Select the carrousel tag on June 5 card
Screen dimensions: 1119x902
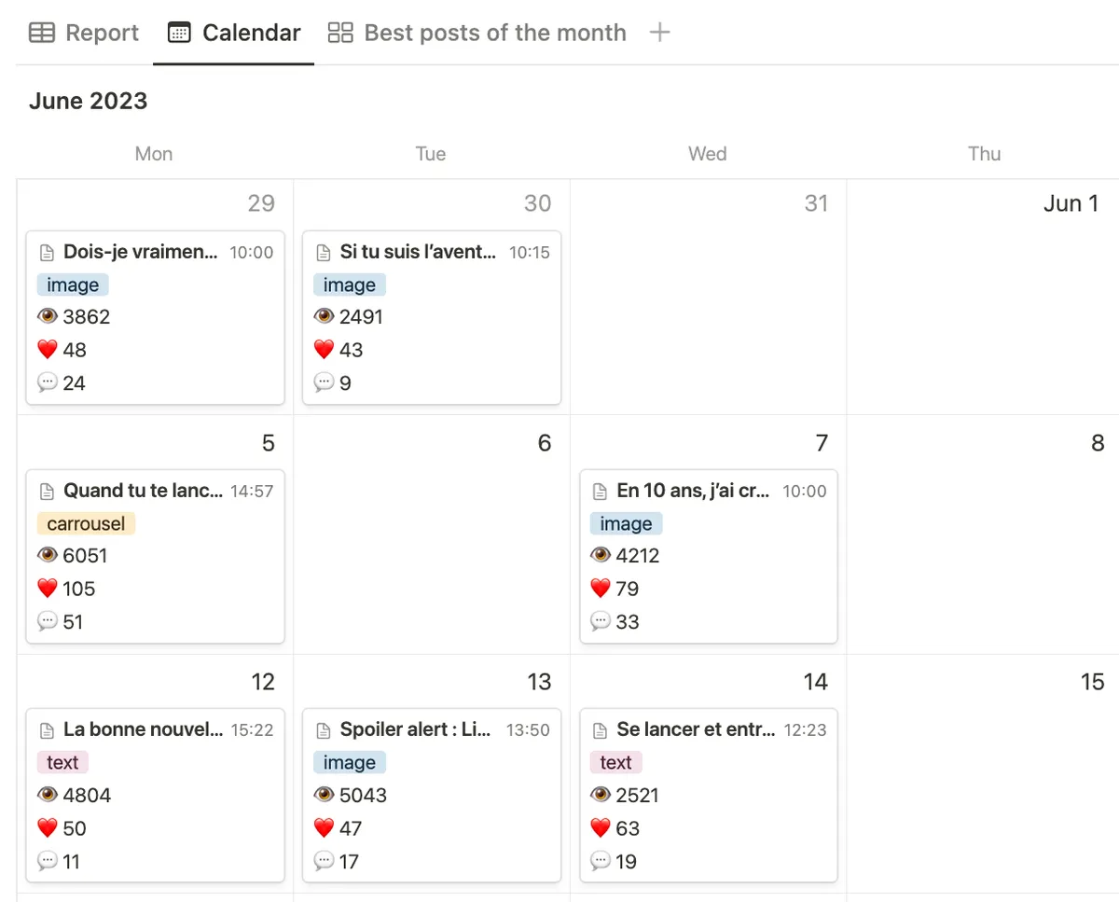tap(86, 523)
